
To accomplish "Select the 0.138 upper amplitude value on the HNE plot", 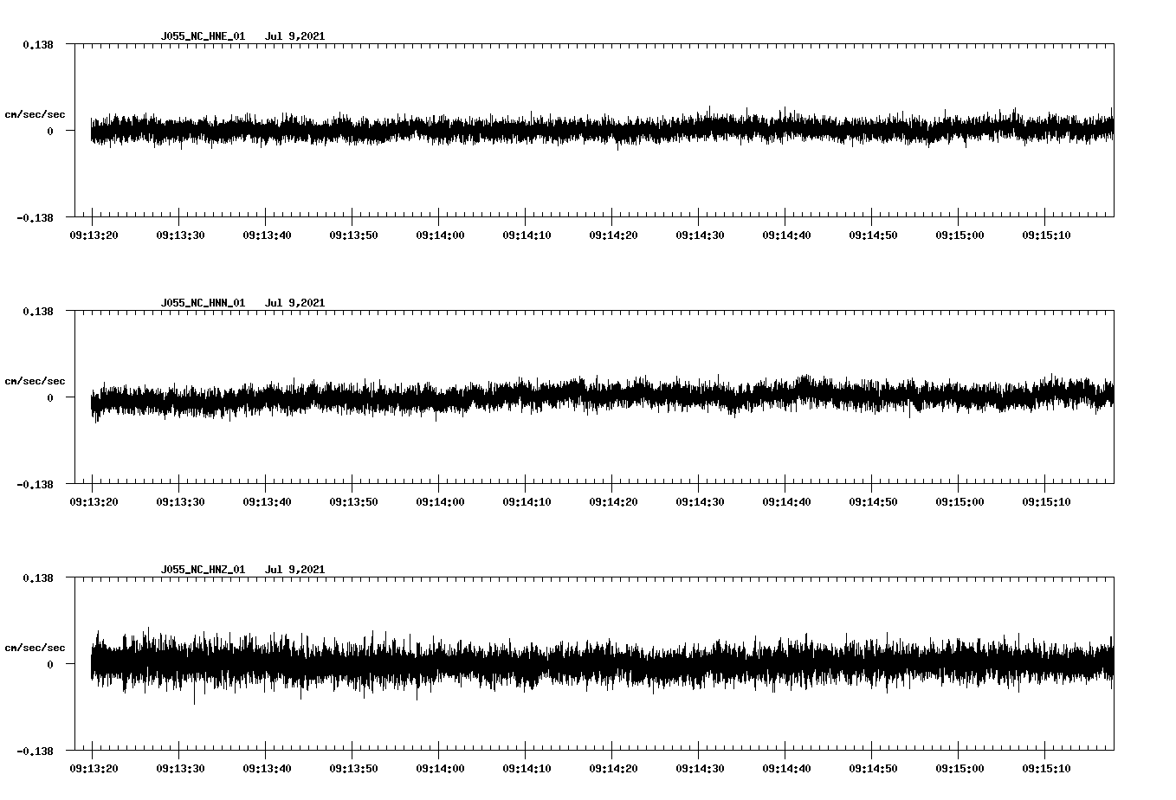I will 38,42.
